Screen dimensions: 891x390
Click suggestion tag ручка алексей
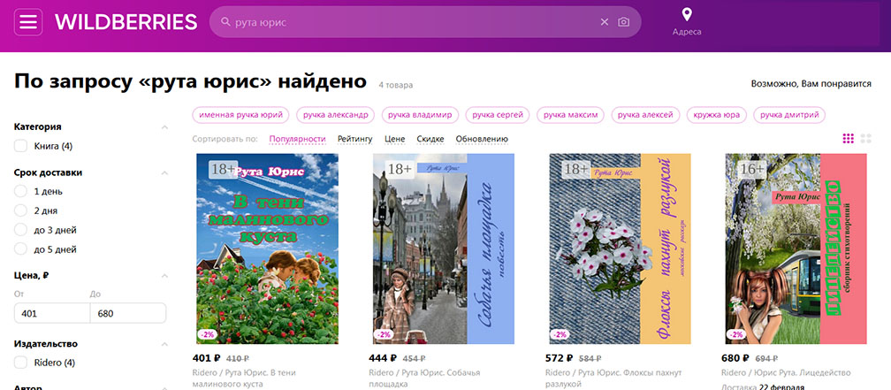tap(645, 115)
